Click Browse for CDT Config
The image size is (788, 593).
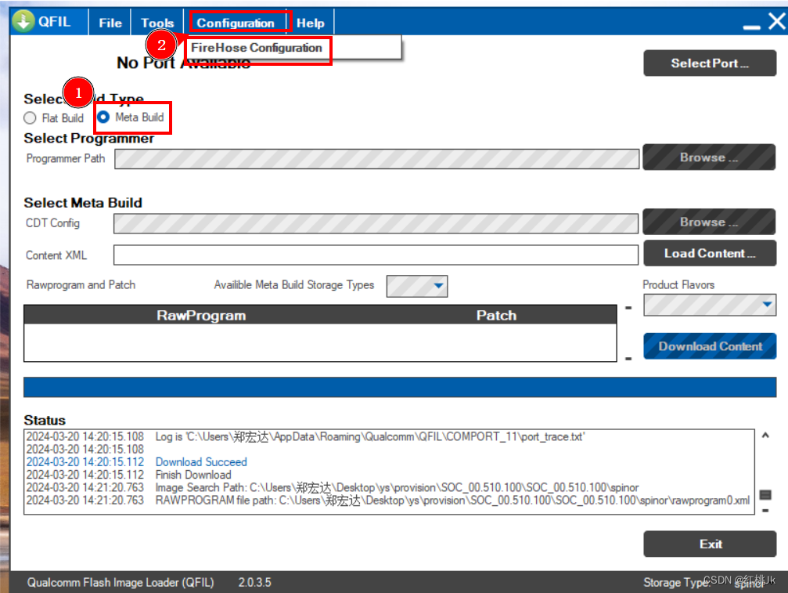(709, 222)
